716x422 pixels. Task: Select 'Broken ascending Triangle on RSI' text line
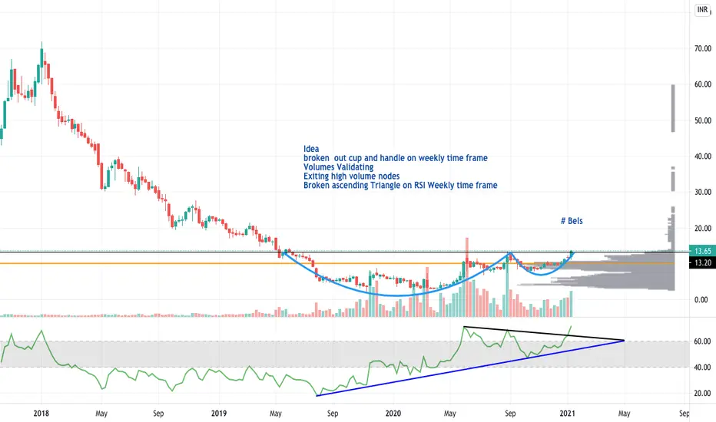click(400, 185)
